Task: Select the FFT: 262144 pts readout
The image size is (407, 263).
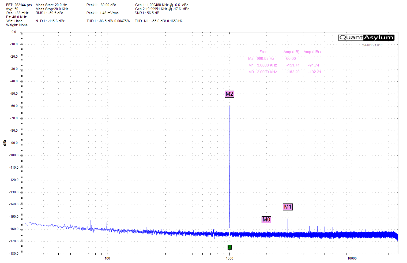Action: click(19, 5)
